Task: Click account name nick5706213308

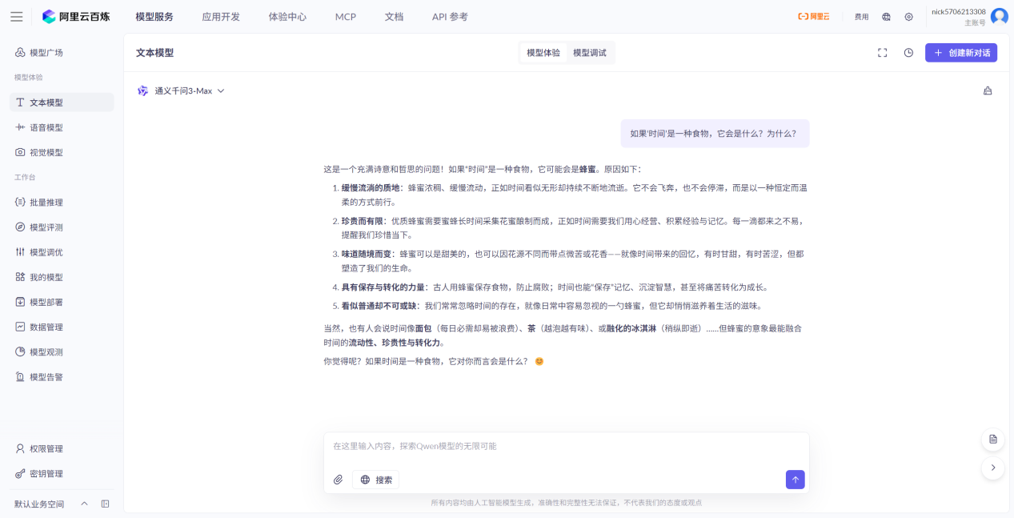Action: coord(959,11)
